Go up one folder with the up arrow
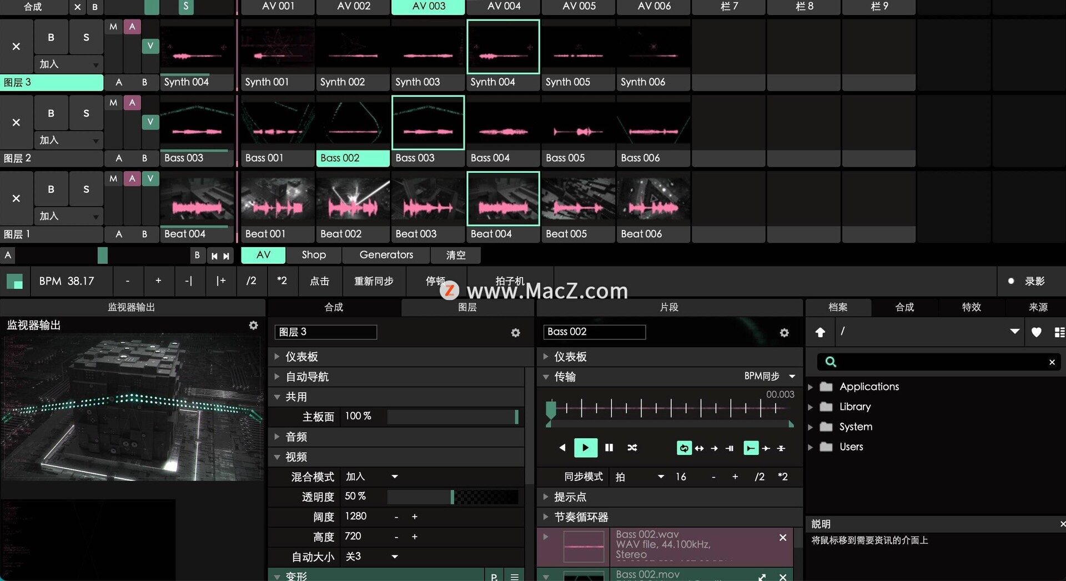Image resolution: width=1066 pixels, height=581 pixels. [x=820, y=332]
